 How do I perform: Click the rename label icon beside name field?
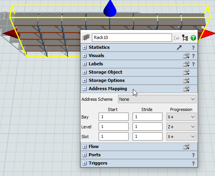(177, 38)
